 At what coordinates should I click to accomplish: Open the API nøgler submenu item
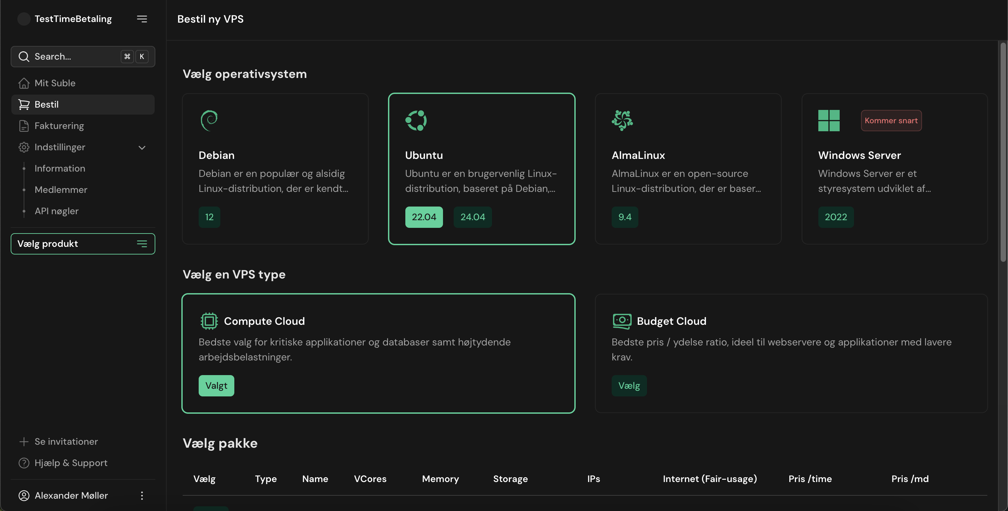click(x=56, y=211)
